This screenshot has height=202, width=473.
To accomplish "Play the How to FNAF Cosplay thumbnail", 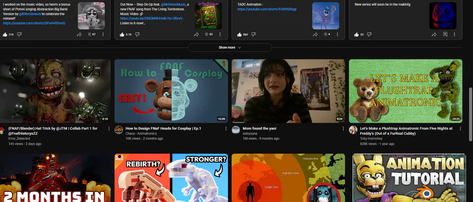I will (171, 91).
